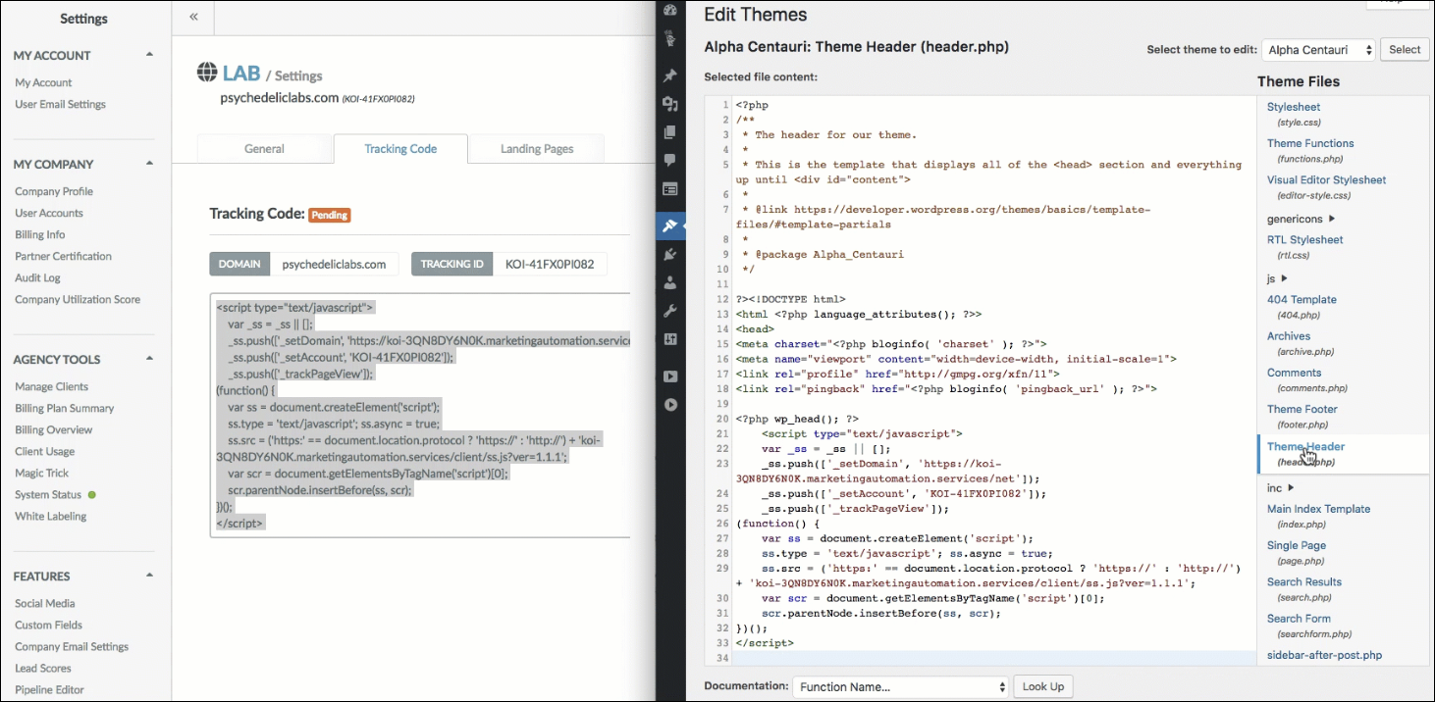Expand the js folder in Theme Files
1435x702 pixels.
click(1285, 278)
